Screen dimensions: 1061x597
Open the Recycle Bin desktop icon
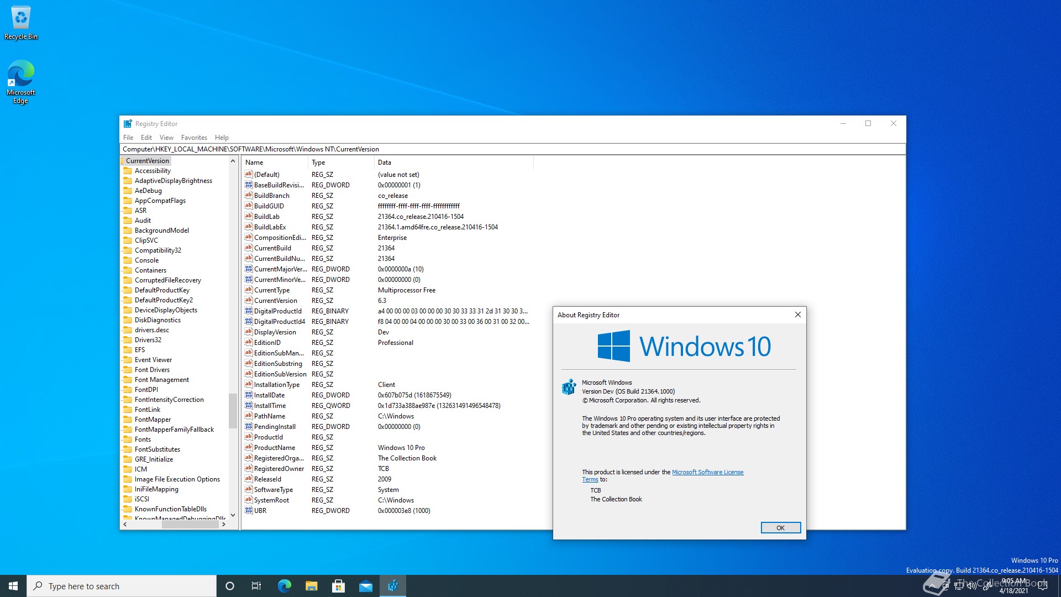(x=21, y=23)
